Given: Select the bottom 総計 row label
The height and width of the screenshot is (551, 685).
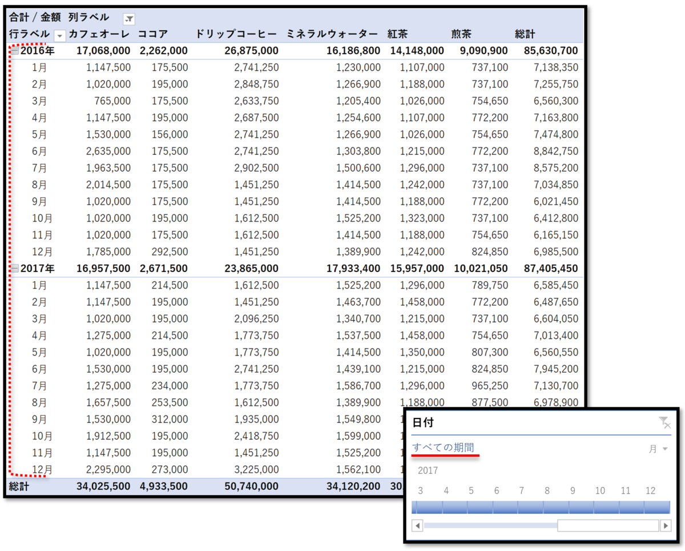Looking at the screenshot, I should coord(18,486).
